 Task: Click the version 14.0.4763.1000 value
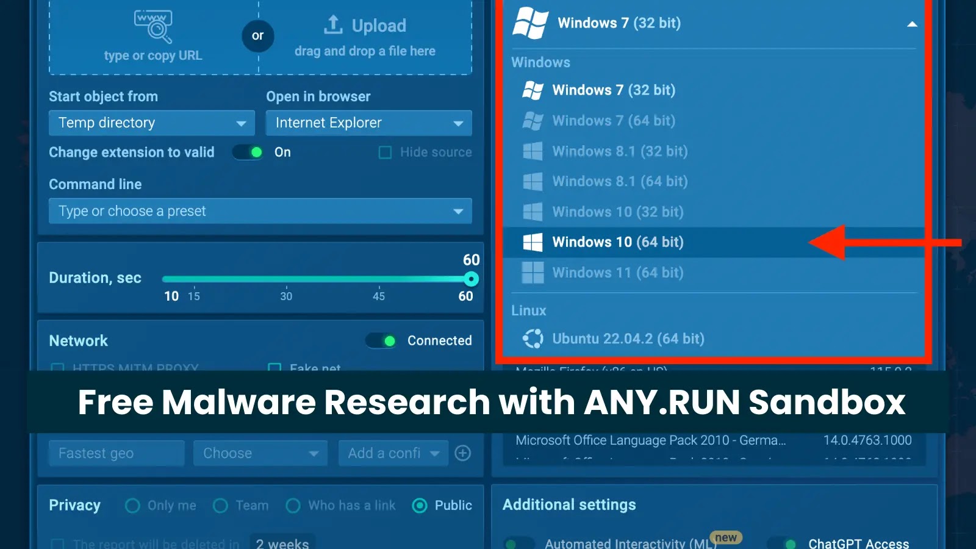tap(867, 440)
